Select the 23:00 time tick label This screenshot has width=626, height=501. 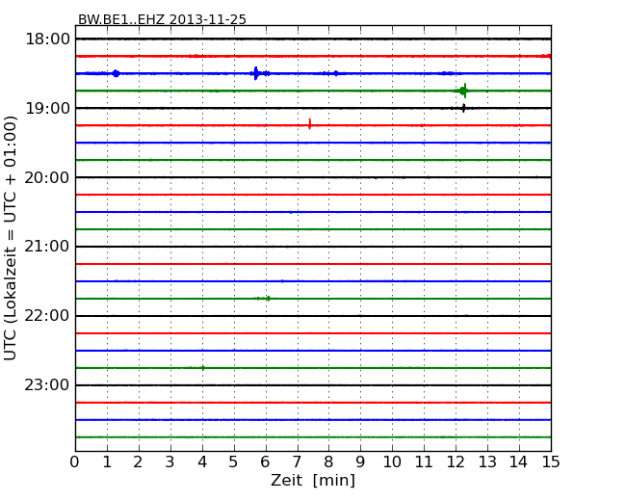(47, 385)
